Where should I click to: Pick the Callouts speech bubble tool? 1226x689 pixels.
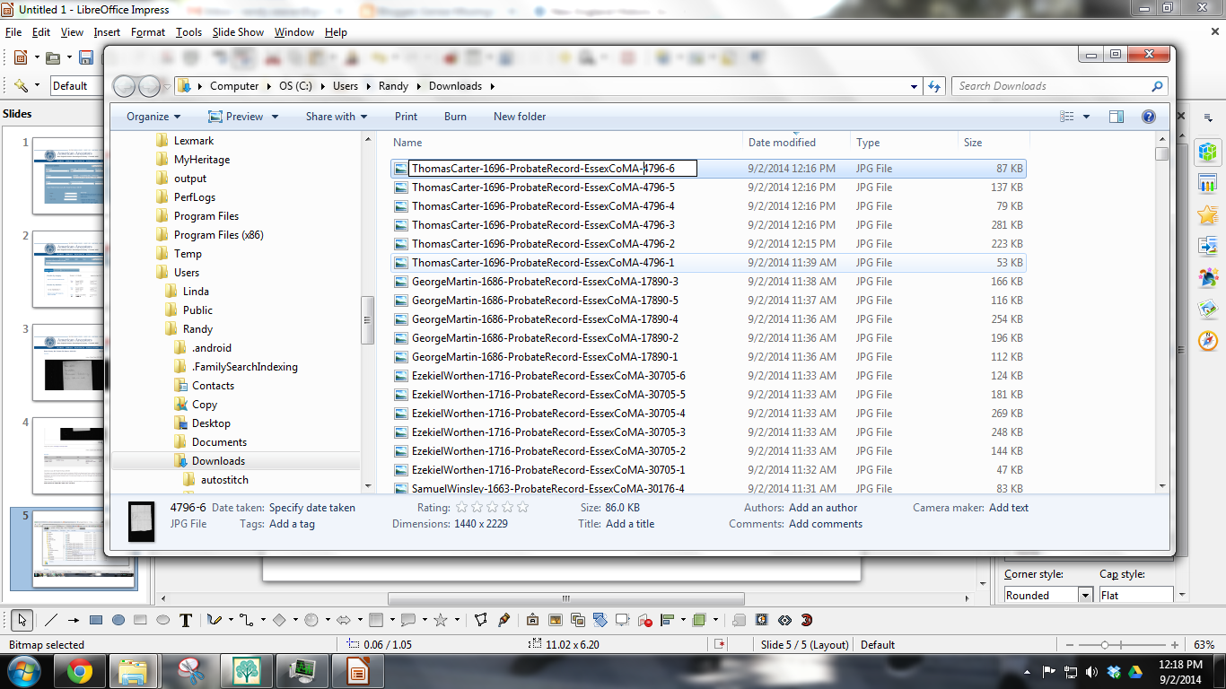pos(408,619)
